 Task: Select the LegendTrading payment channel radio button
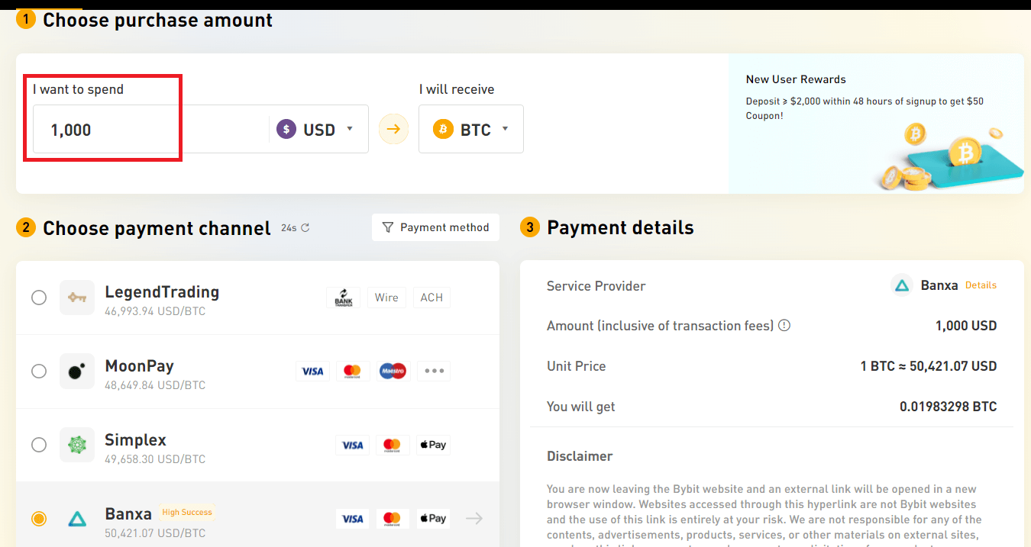tap(39, 298)
